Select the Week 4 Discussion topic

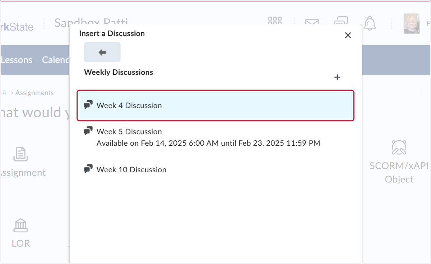pos(216,105)
